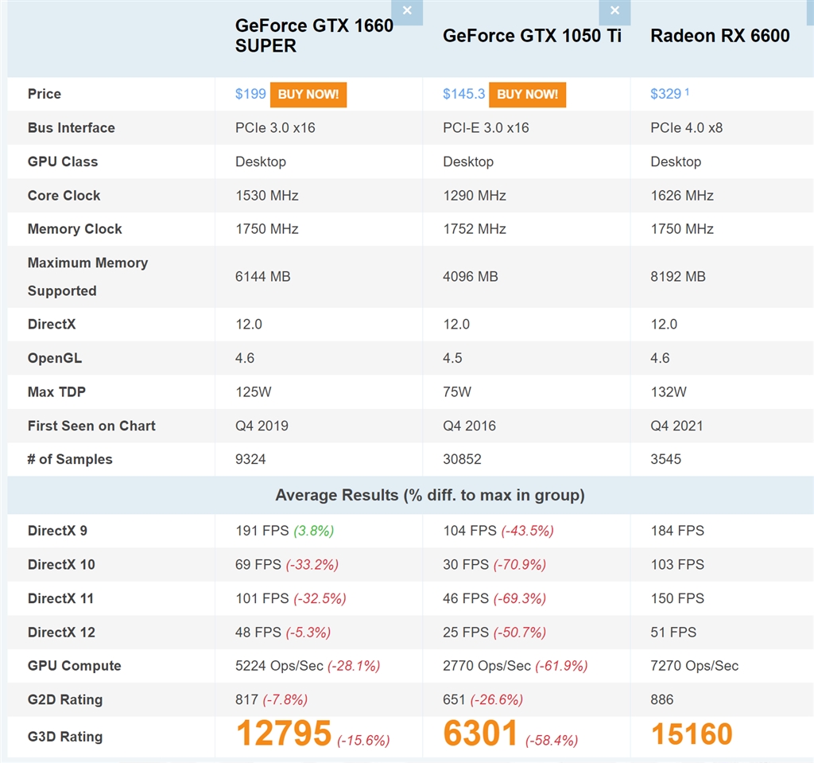Click the 1626 MHz core clock value
The image size is (814, 763).
(682, 196)
